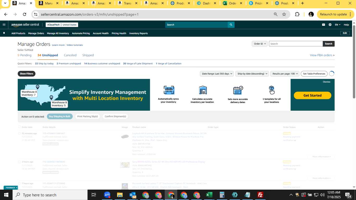Open Excel from the taskbar
356x200 pixels.
(209, 195)
